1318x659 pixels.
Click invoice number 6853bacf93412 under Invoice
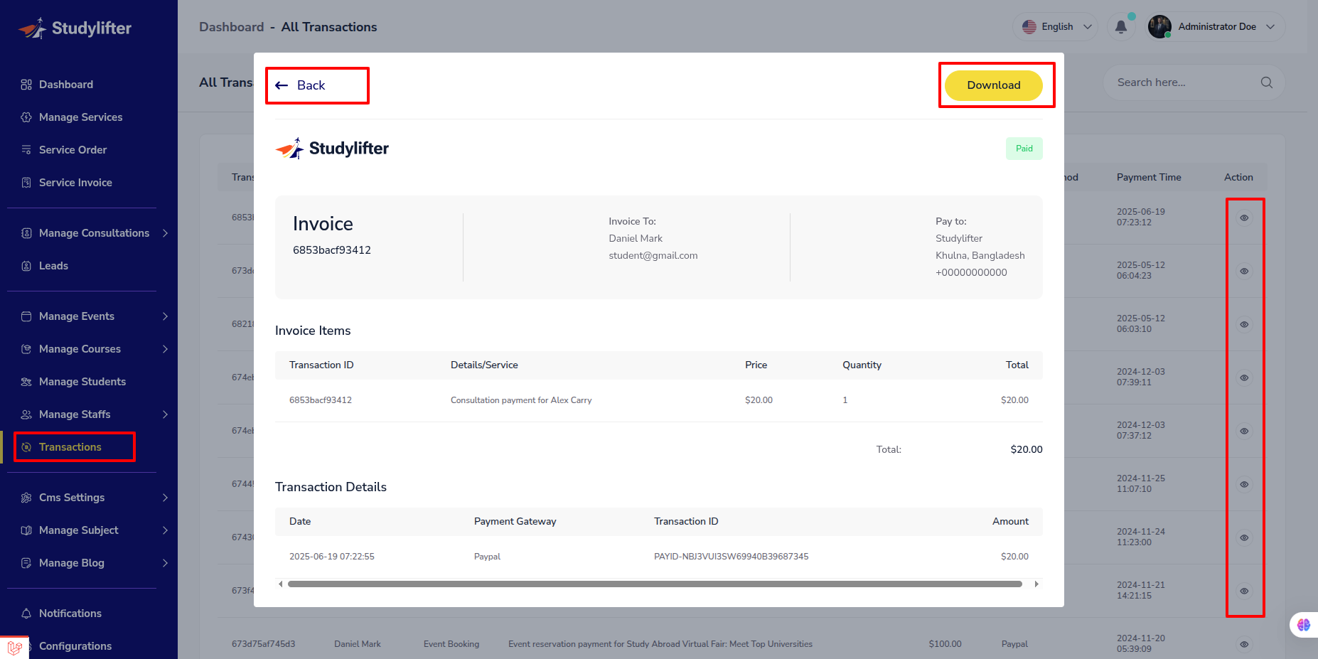coord(332,250)
